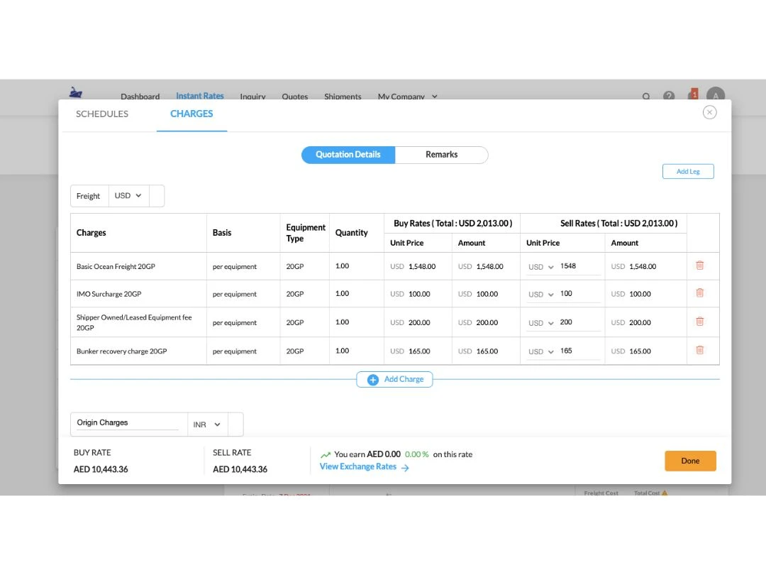Remove Shipper Owned/Leased Equipment fee row
Screen dimensions: 766x575
click(x=699, y=322)
